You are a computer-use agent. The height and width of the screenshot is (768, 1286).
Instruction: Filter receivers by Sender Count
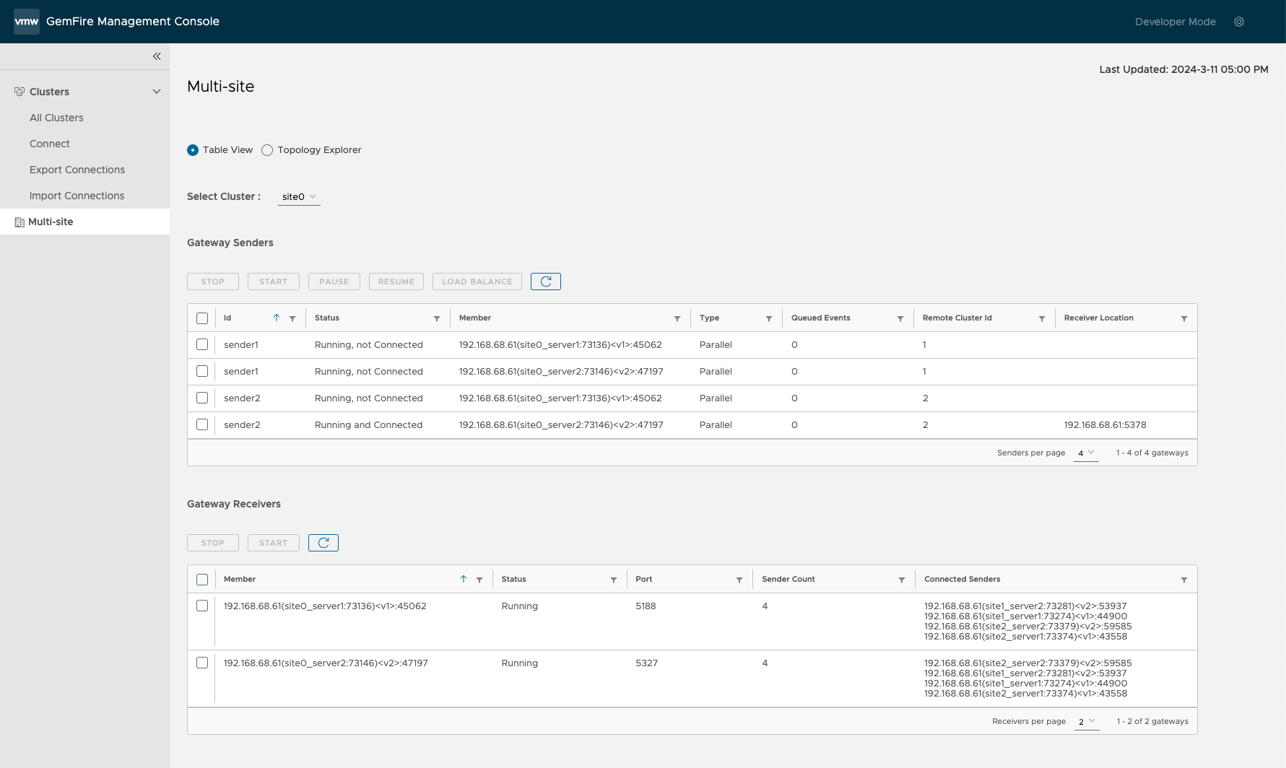tap(902, 580)
